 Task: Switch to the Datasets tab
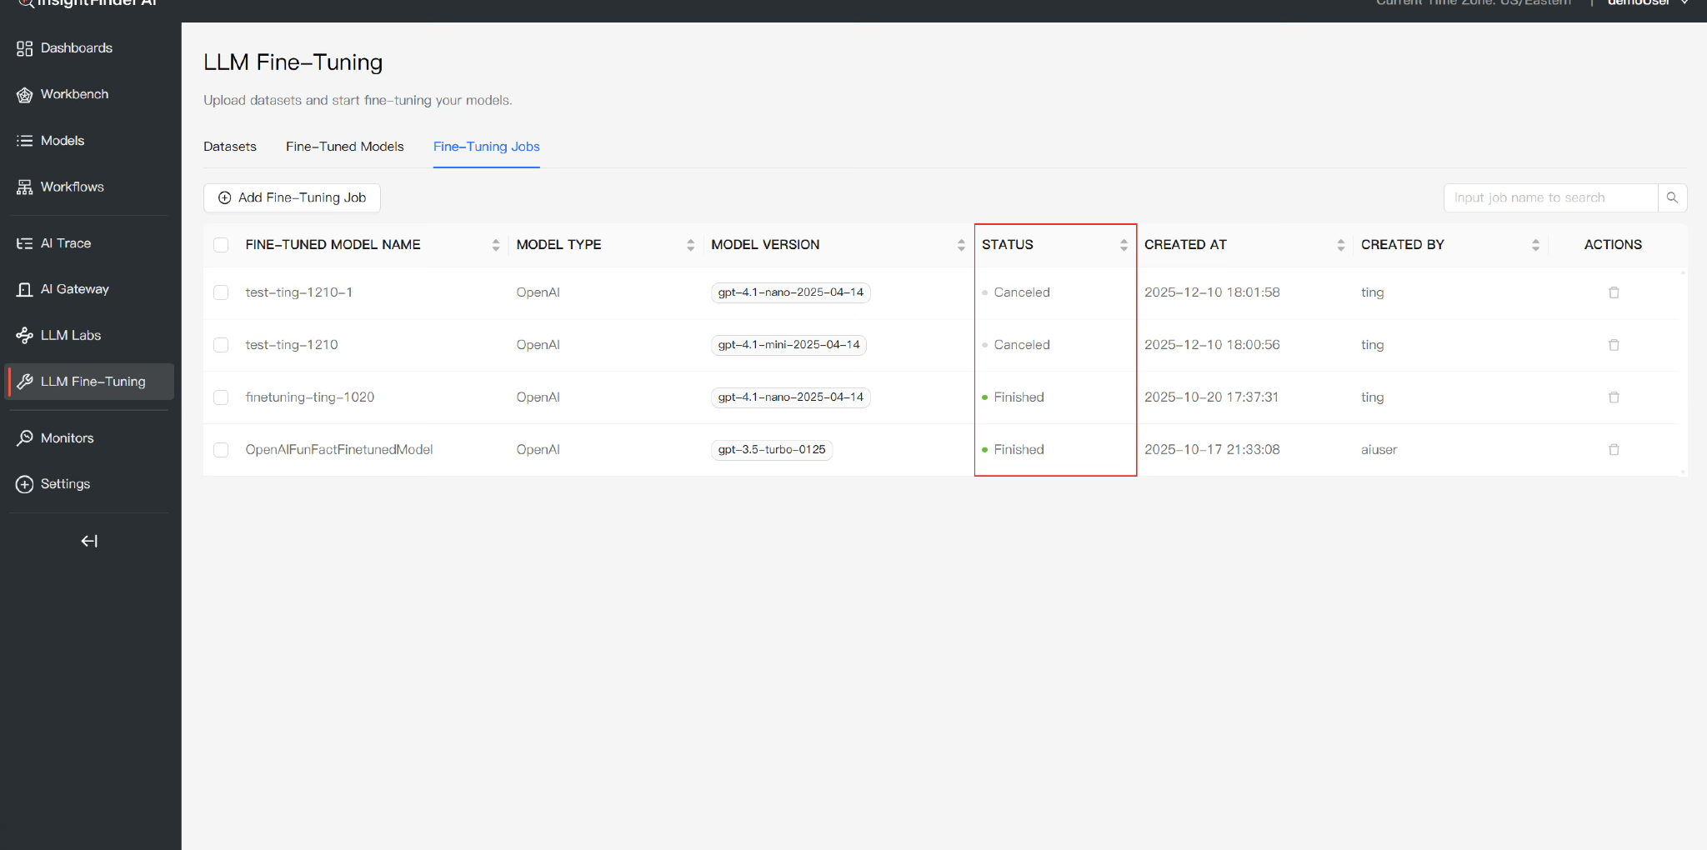click(230, 147)
